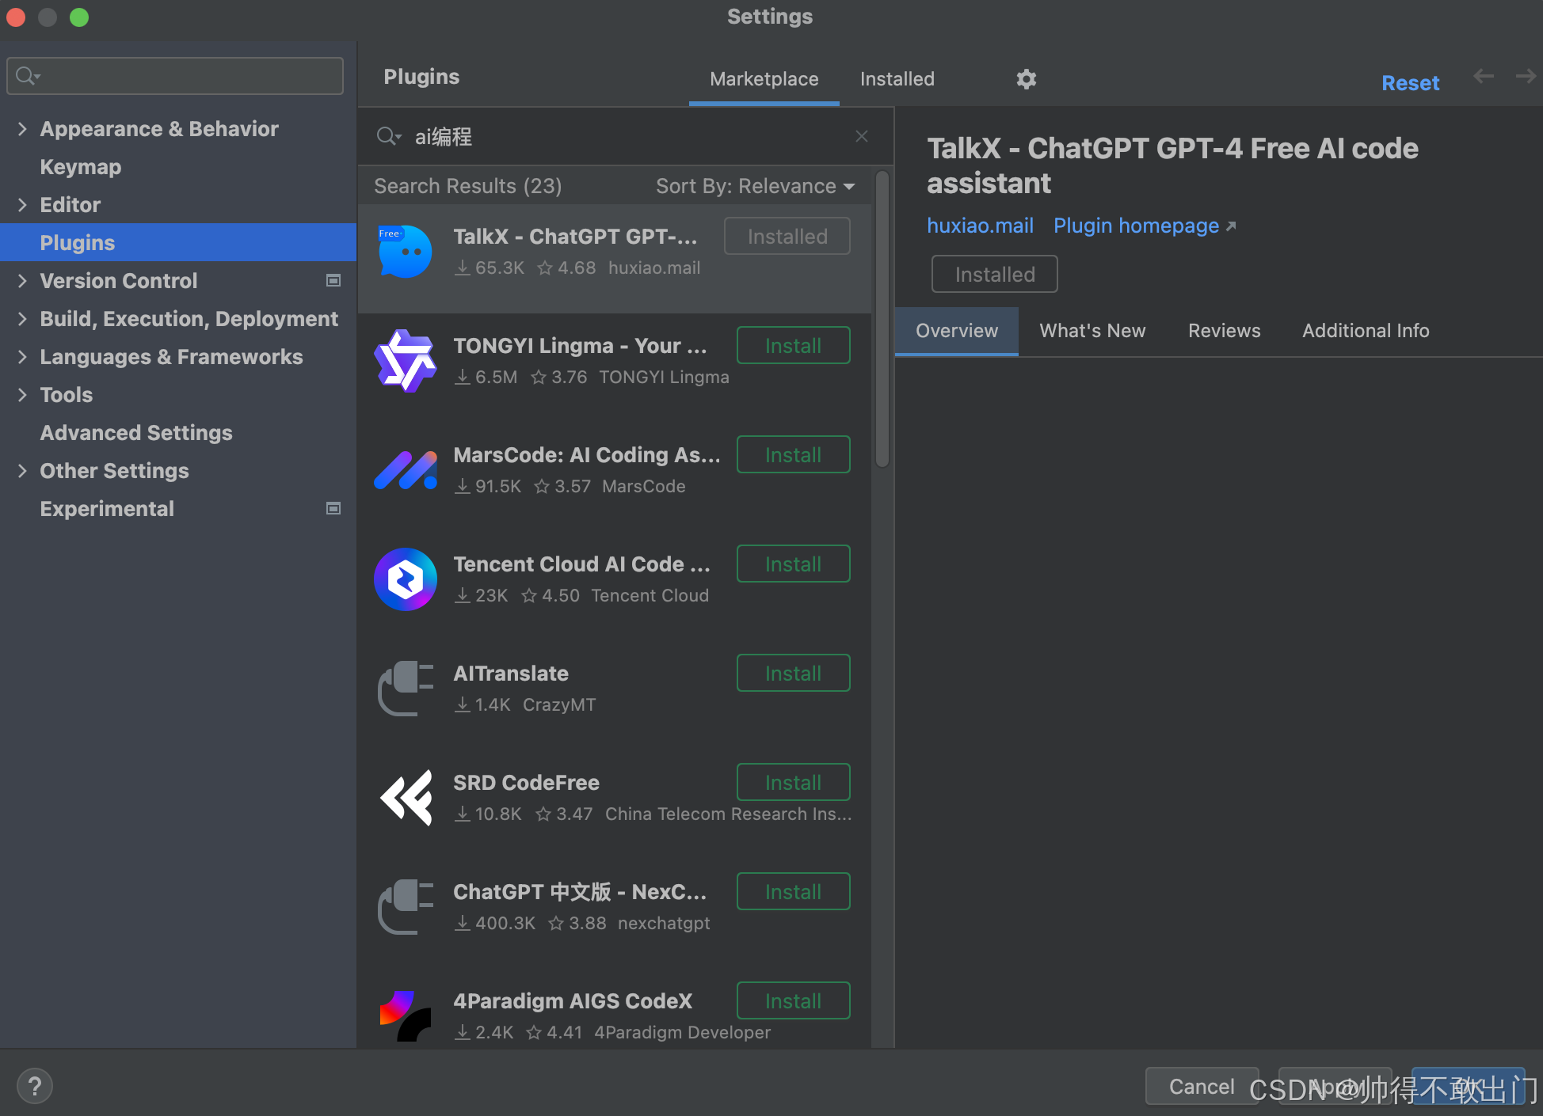1543x1116 pixels.
Task: Open the What's New tab
Action: click(1092, 331)
